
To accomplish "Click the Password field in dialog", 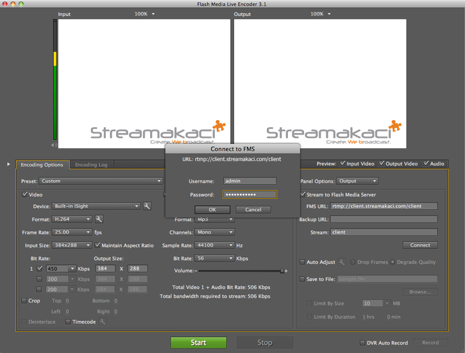I will [250, 194].
